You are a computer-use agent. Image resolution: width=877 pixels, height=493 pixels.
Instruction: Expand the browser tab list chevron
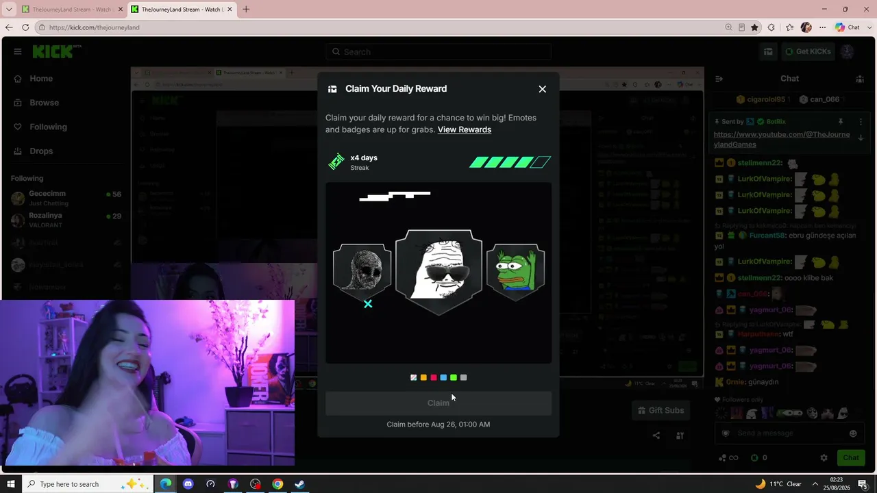pos(9,10)
